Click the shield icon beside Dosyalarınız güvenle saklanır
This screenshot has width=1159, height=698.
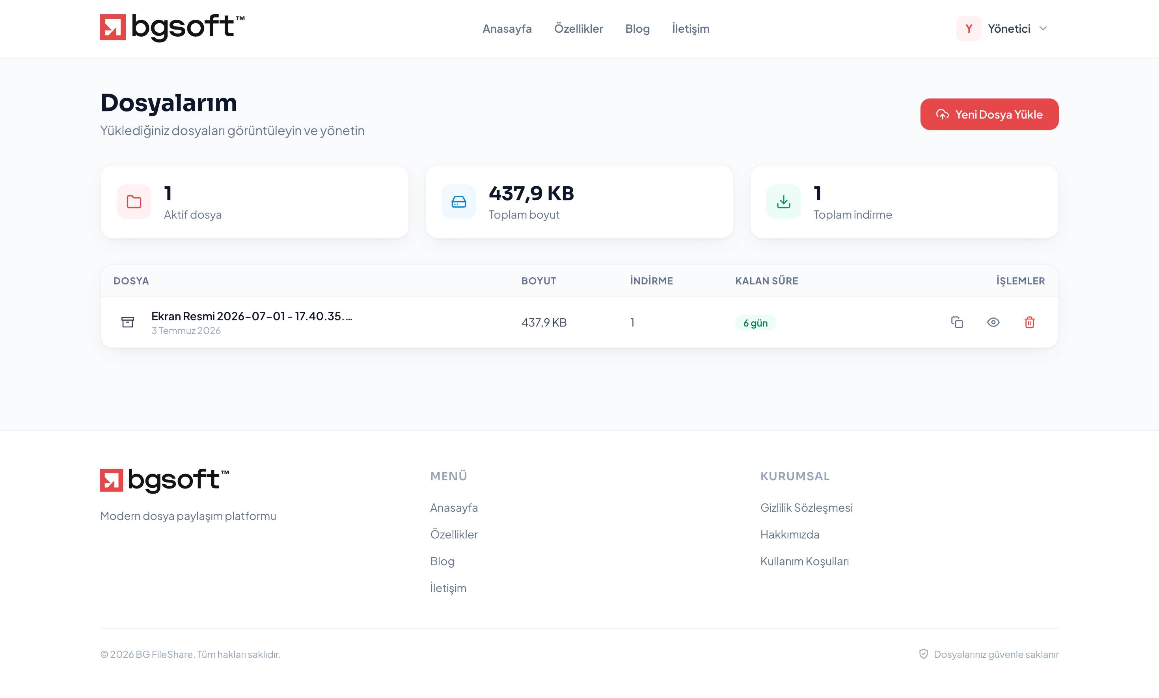pos(923,654)
